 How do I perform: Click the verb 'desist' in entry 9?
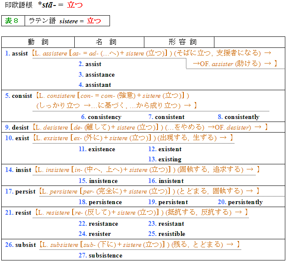pos(20,127)
